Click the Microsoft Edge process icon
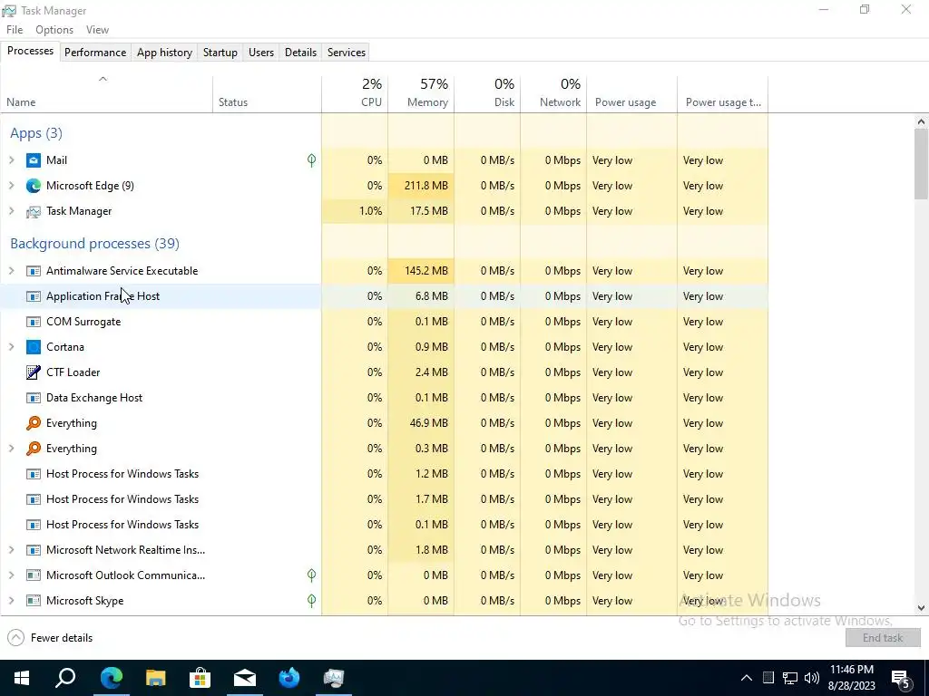The image size is (929, 696). (34, 186)
